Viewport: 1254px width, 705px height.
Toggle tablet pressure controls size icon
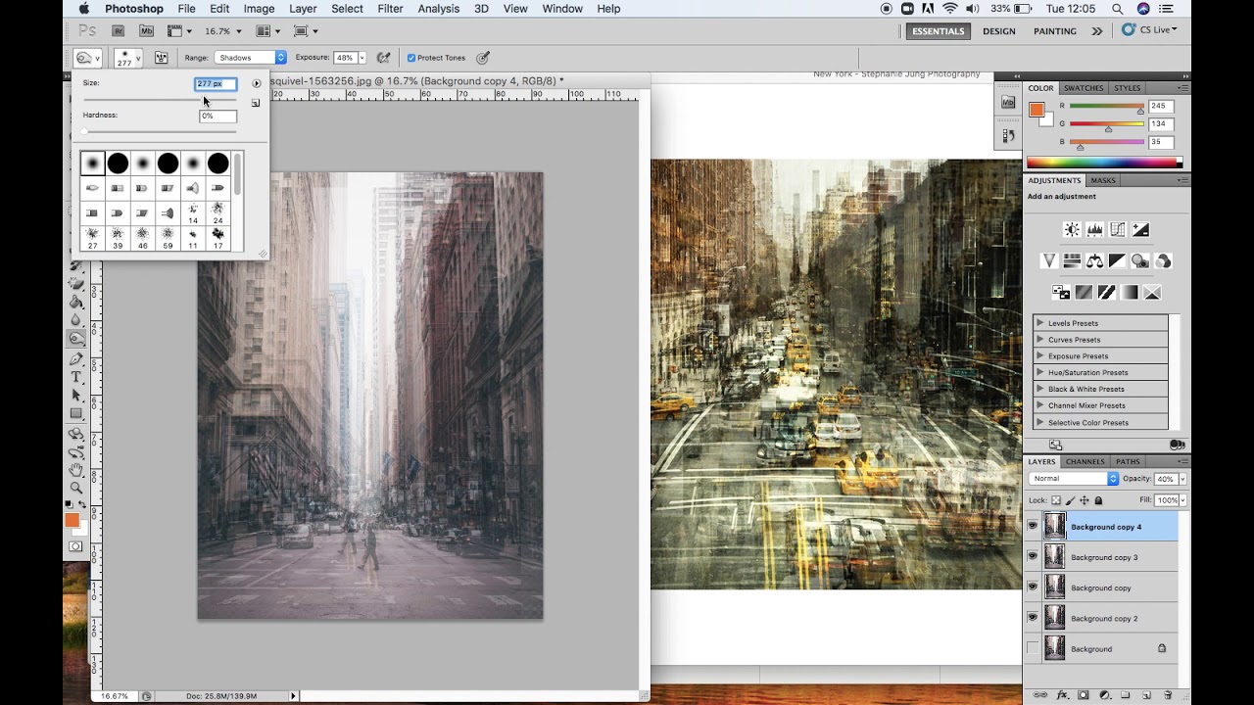coord(483,58)
